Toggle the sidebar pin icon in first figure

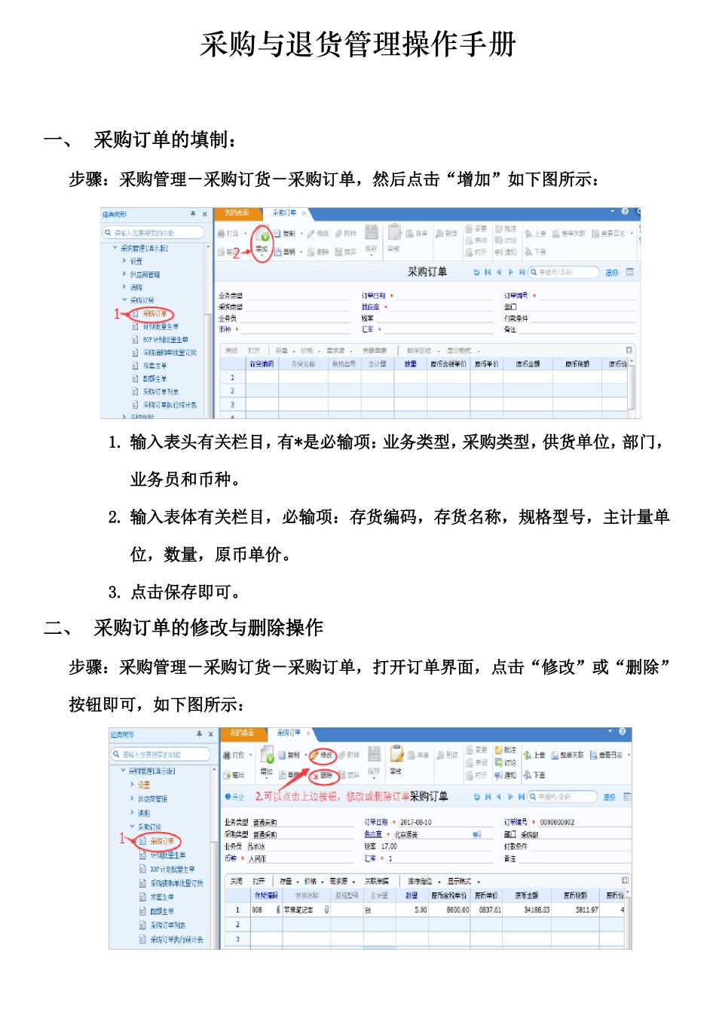(193, 214)
